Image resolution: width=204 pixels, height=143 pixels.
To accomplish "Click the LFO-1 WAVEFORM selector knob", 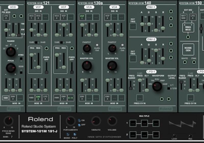I will click(157, 86).
